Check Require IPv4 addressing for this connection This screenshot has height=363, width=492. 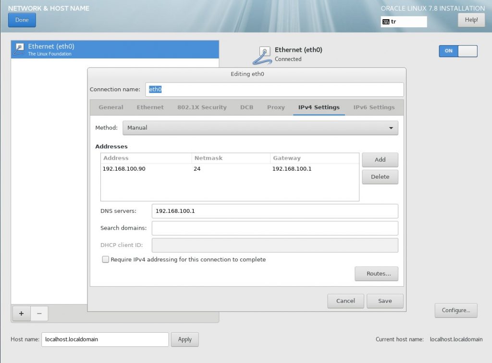(105, 259)
